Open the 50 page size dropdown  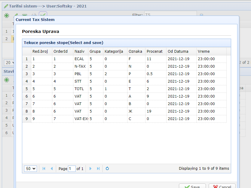click(x=30, y=169)
